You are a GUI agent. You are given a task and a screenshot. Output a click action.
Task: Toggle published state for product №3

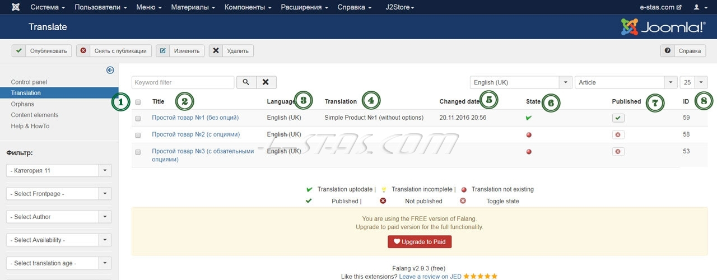[x=618, y=152]
